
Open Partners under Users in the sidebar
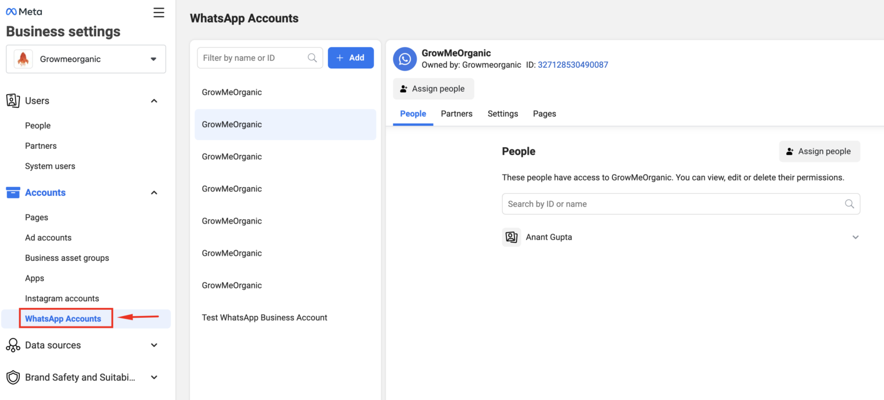tap(41, 146)
